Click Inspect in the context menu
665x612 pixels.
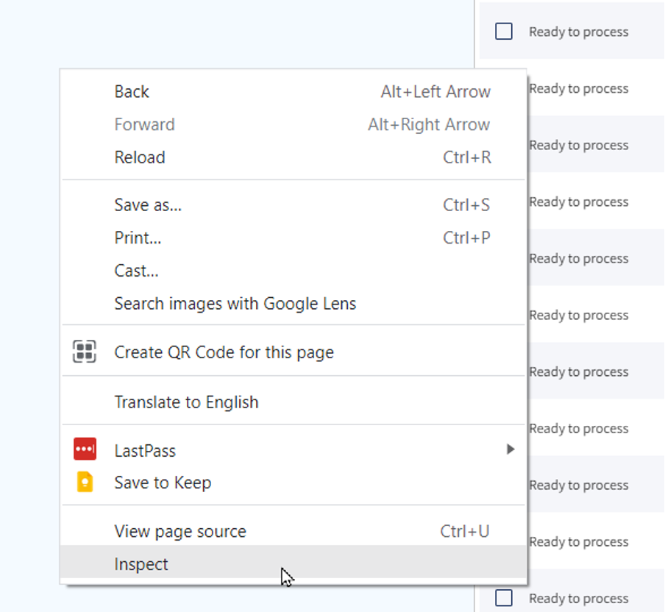coord(141,564)
